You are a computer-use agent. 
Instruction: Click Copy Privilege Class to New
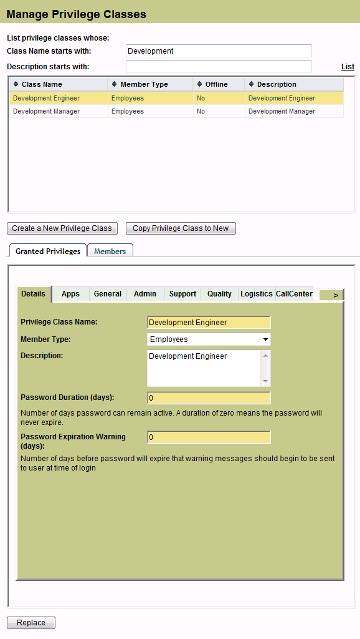click(x=181, y=228)
